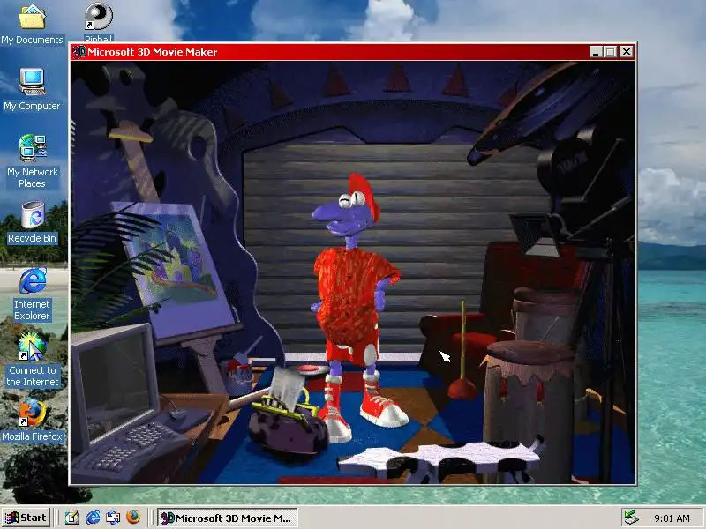Select the My Network Places icon
The image size is (706, 529).
[32, 161]
